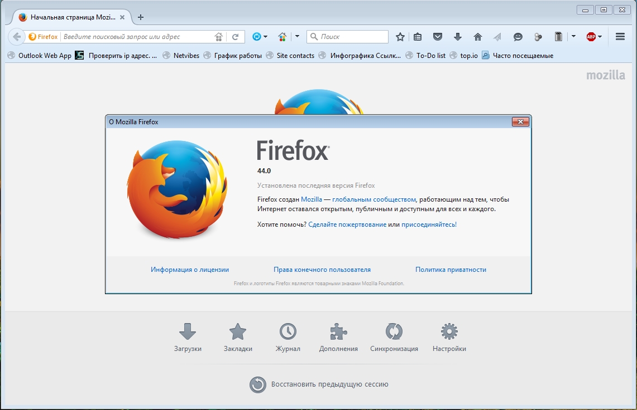Close the О Mozilla Firefox dialog
Image resolution: width=637 pixels, height=410 pixels.
(x=520, y=121)
